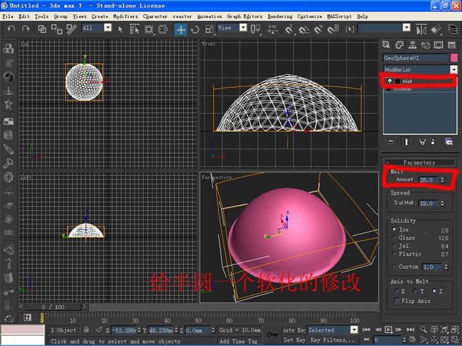Open Configure Modifier Sets icon
Image resolution: width=462 pixels, height=346 pixels.
pos(449,142)
